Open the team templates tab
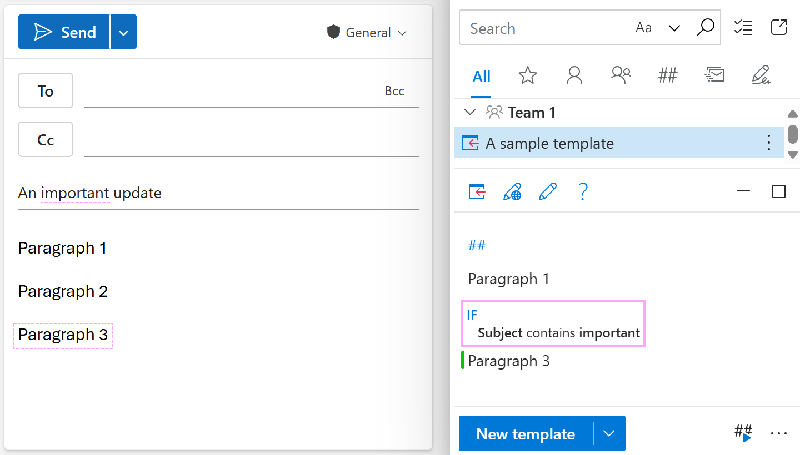Screen dimensions: 800x455 coord(621,75)
